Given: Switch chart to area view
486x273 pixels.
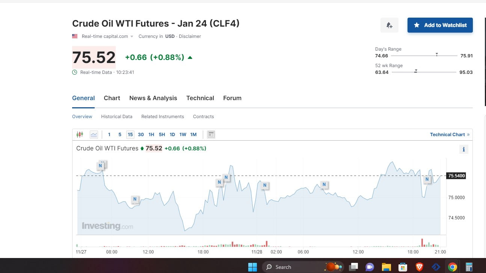Looking at the screenshot, I should point(94,134).
